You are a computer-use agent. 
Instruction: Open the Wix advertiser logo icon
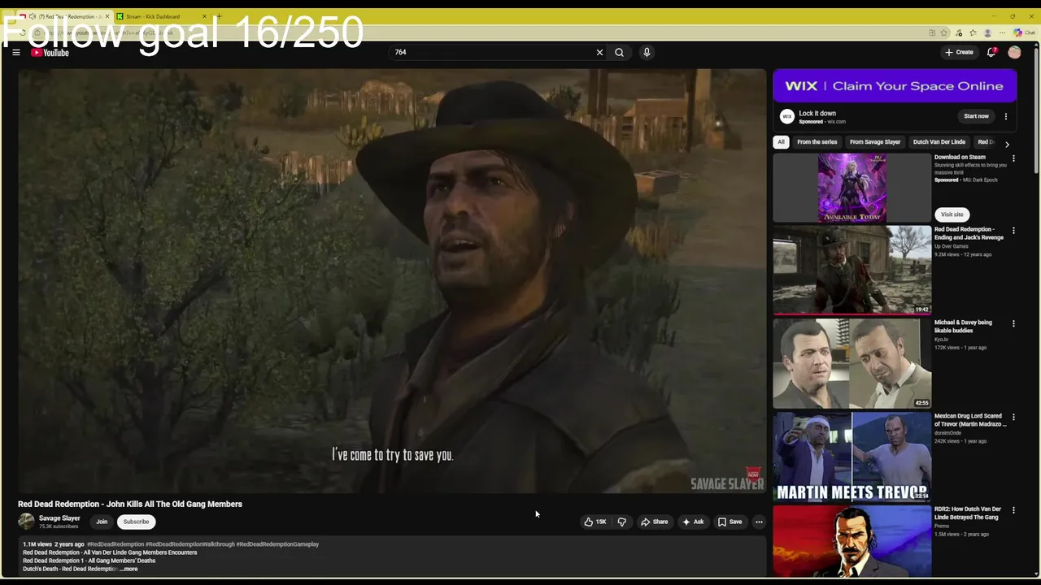(786, 116)
